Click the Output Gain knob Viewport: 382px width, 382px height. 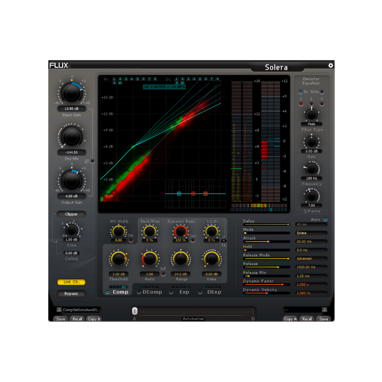pos(71,180)
